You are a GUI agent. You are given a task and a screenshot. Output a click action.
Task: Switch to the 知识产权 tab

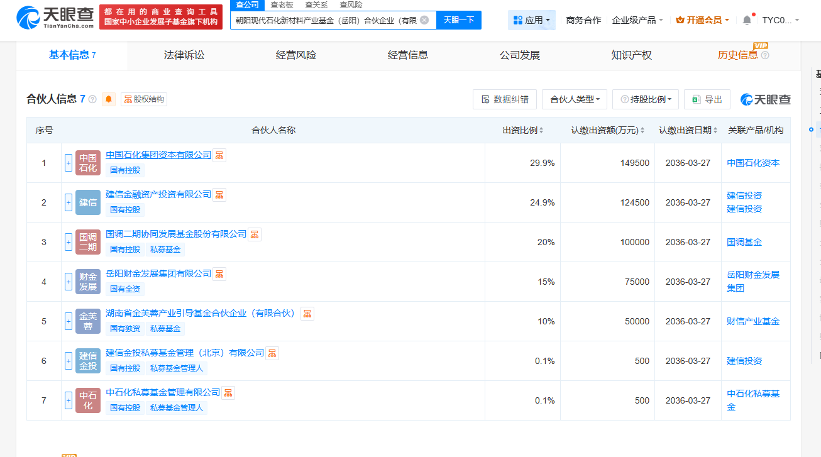[631, 55]
